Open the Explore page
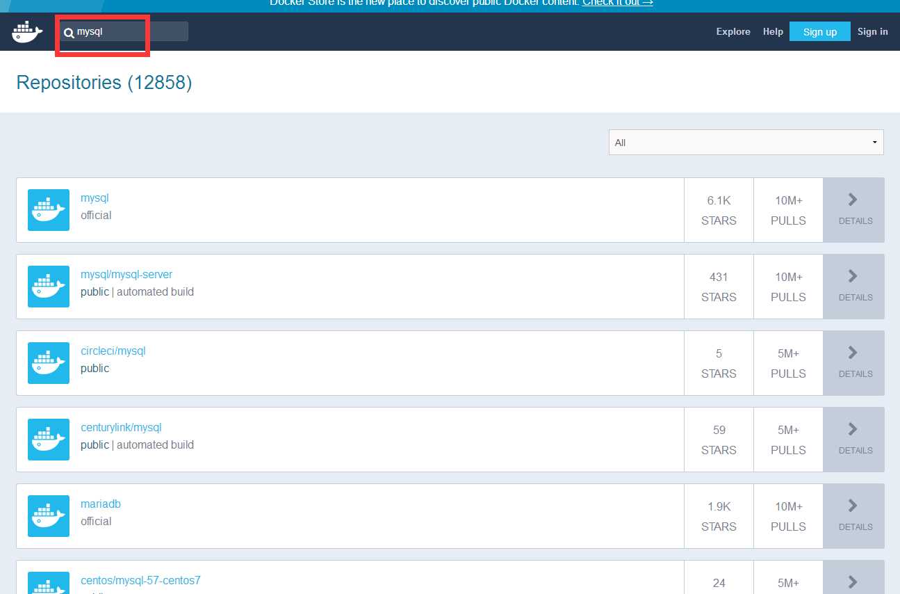 point(733,31)
